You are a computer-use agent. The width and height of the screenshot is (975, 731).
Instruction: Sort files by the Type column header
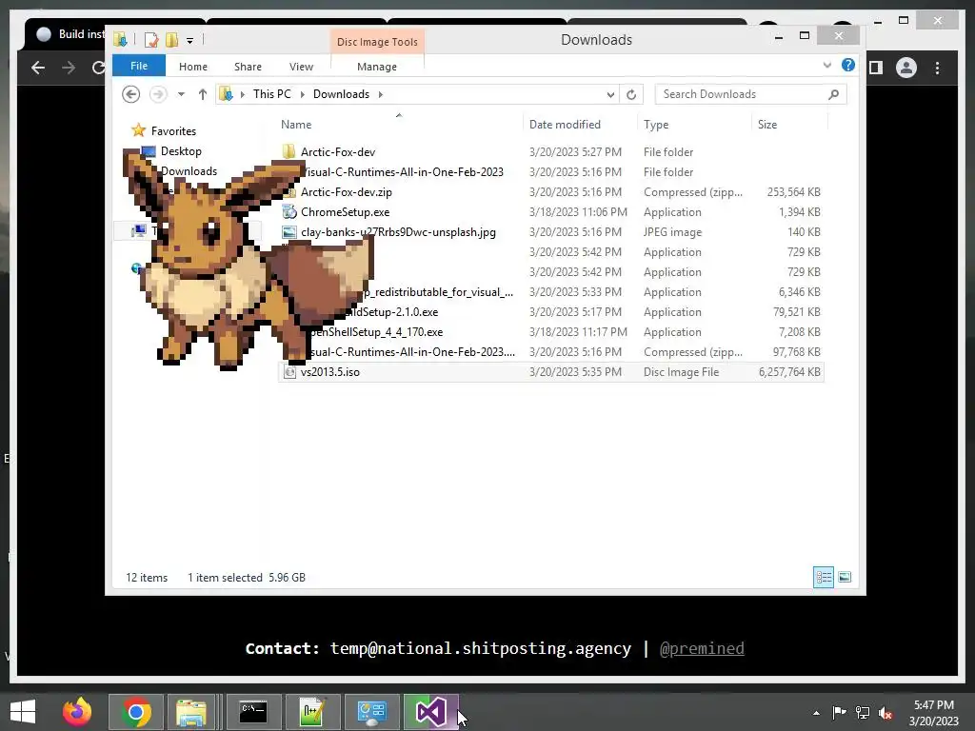(x=656, y=125)
